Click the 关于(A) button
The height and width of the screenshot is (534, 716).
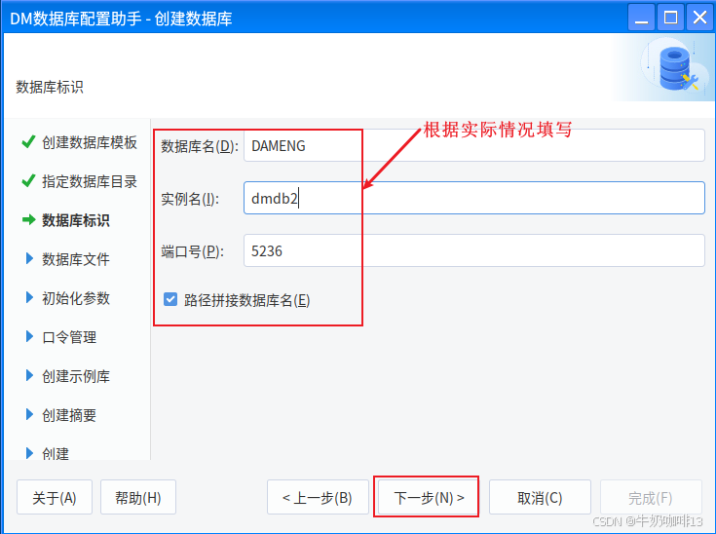[x=55, y=497]
